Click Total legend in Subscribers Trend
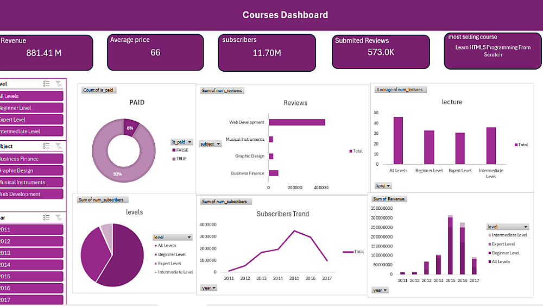 coord(353,252)
